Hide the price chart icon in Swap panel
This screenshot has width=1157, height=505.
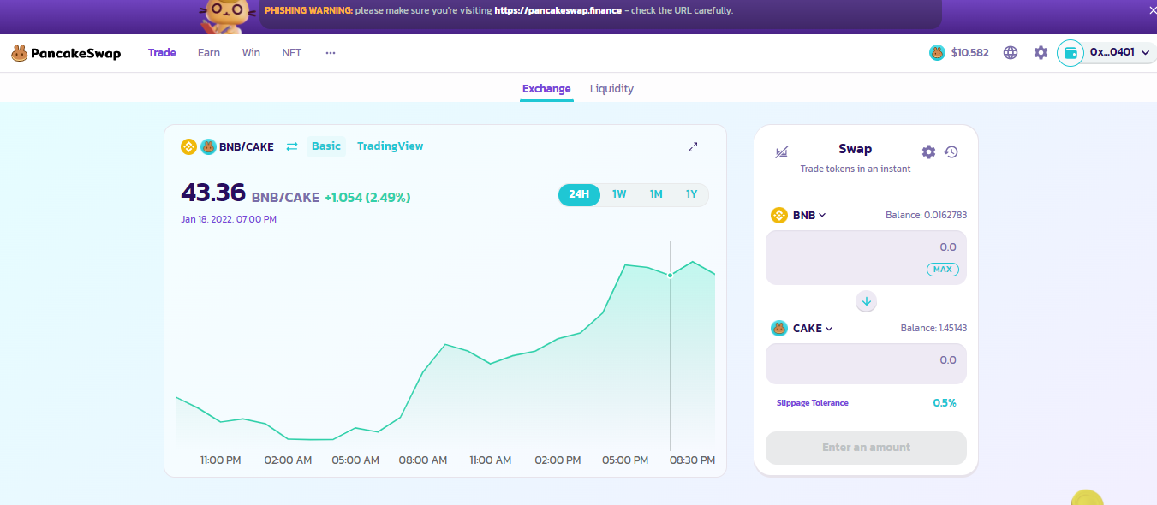[x=781, y=152]
